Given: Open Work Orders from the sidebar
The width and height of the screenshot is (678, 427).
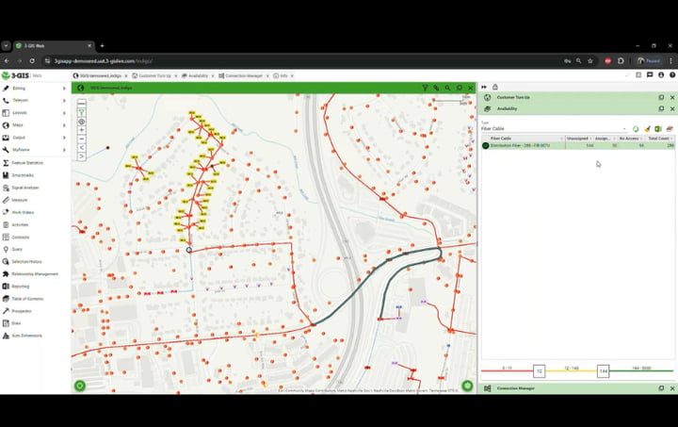Looking at the screenshot, I should [23, 212].
